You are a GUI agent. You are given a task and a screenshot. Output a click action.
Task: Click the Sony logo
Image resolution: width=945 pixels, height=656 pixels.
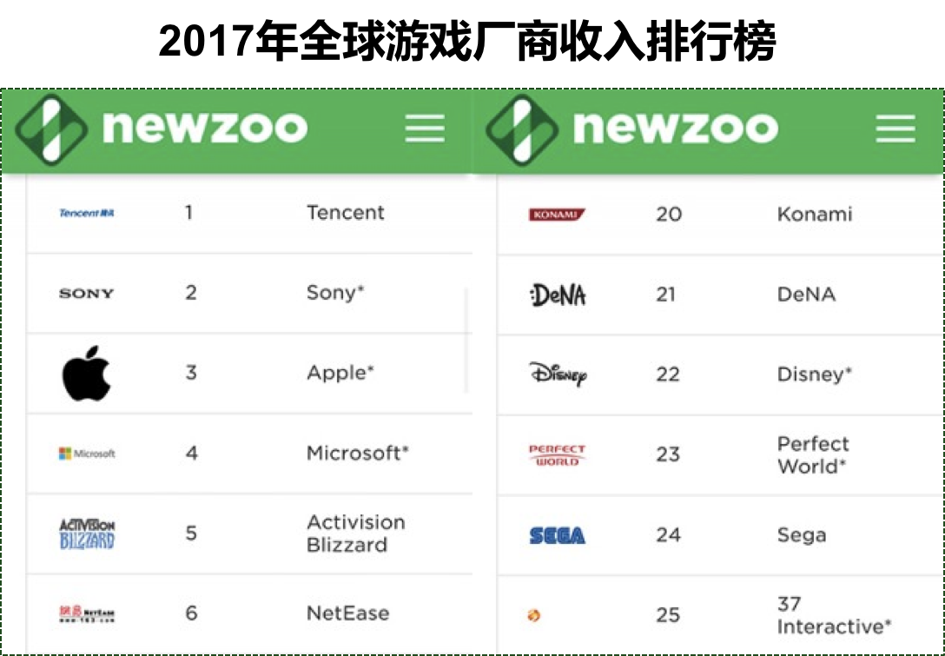click(x=86, y=294)
